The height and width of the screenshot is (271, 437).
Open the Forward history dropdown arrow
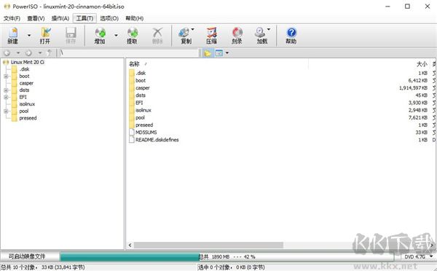[x=40, y=52]
